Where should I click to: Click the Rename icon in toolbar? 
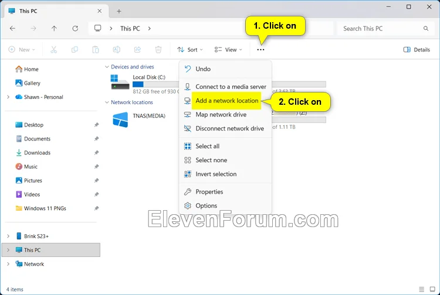[x=117, y=50]
